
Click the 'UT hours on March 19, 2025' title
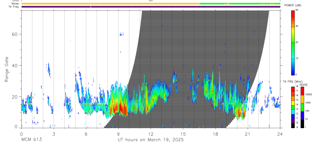coord(151,140)
